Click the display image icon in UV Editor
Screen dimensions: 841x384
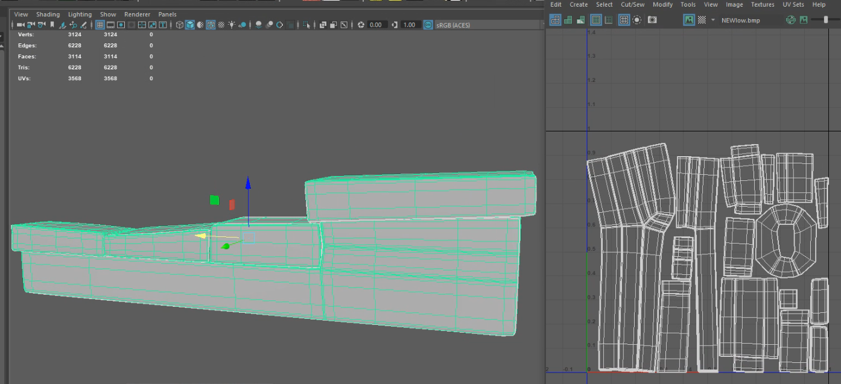689,20
